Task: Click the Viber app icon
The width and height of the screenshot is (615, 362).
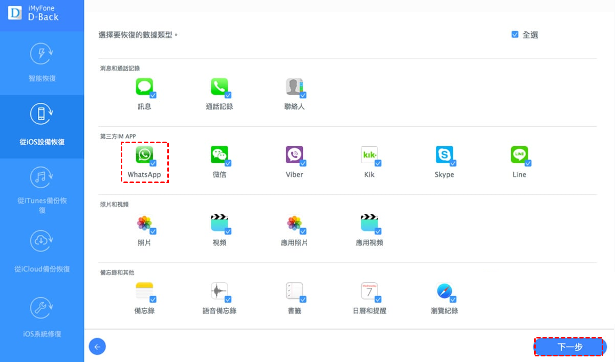Action: point(294,155)
